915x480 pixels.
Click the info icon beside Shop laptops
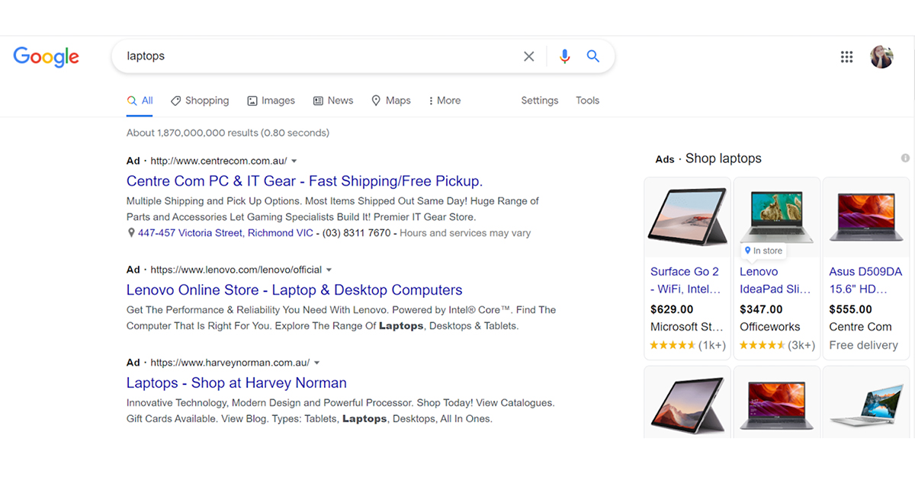pyautogui.click(x=905, y=158)
